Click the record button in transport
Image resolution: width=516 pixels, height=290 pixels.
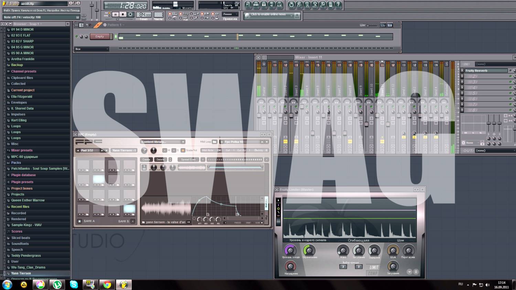(130, 14)
